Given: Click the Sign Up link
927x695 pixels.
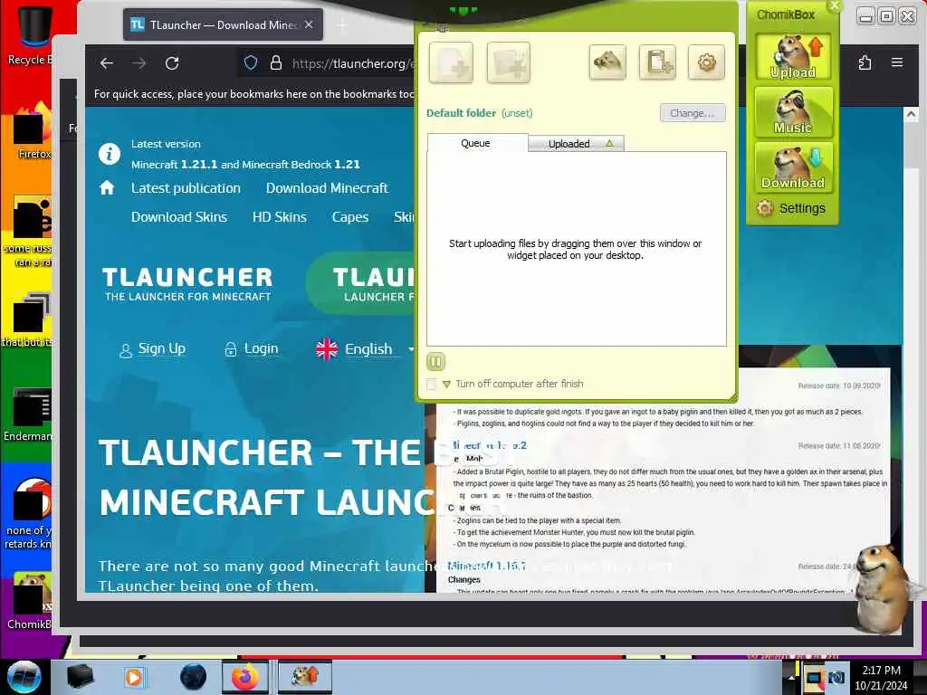Looking at the screenshot, I should [153, 348].
